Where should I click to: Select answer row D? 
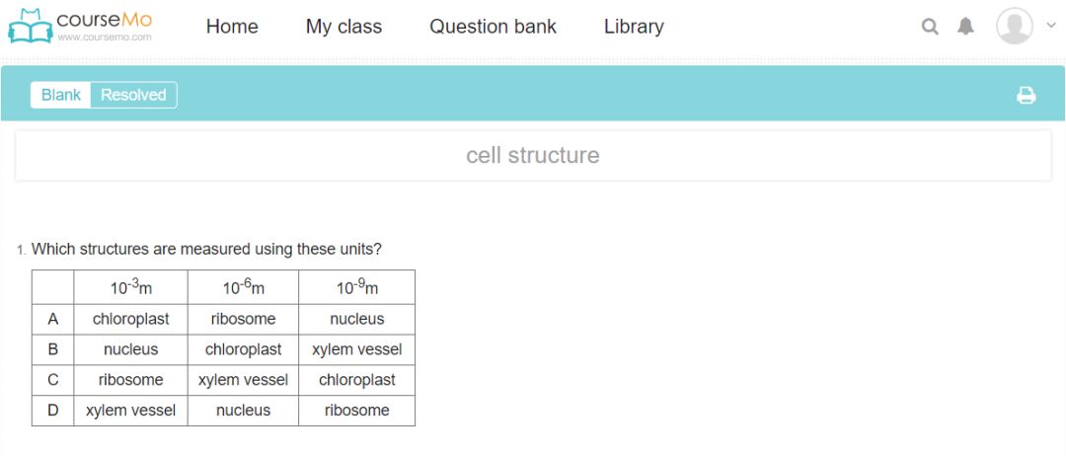tap(53, 411)
